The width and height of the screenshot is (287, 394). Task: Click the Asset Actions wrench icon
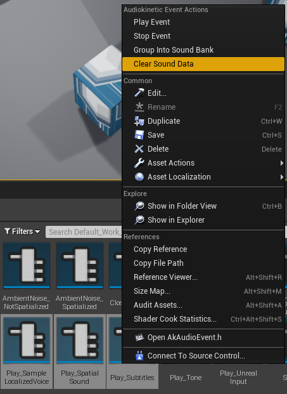tap(139, 163)
